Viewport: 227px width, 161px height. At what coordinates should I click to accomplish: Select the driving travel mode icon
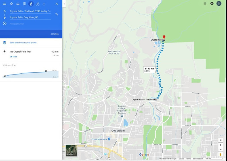pos(18,4)
